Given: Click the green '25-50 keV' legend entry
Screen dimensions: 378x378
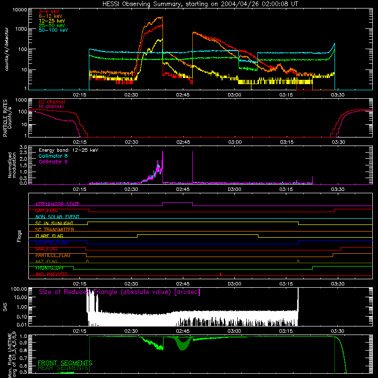Looking at the screenshot, I should click(x=52, y=26).
